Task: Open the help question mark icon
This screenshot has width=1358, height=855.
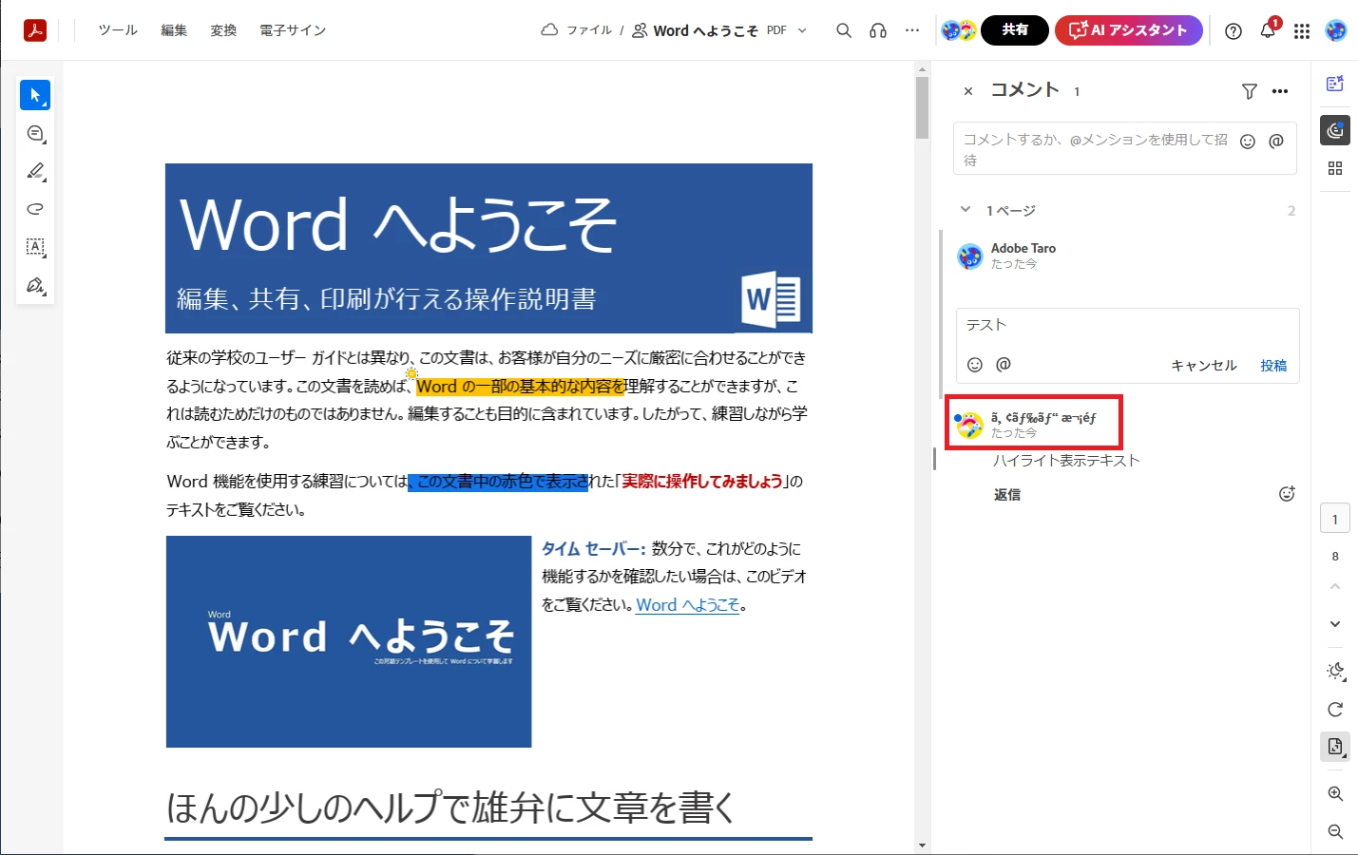Action: (x=1234, y=31)
